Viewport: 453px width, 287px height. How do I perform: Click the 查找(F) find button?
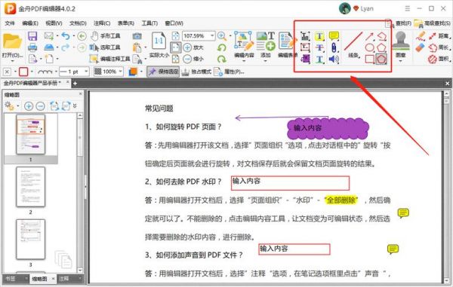tap(399, 23)
